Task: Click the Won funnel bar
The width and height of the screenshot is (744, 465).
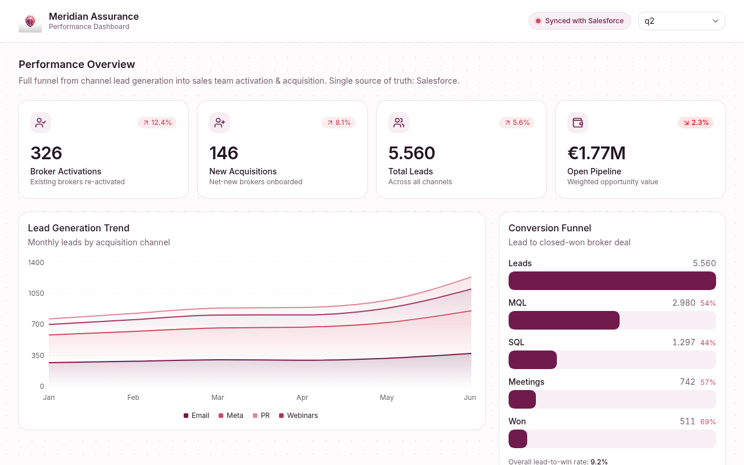Action: point(518,439)
